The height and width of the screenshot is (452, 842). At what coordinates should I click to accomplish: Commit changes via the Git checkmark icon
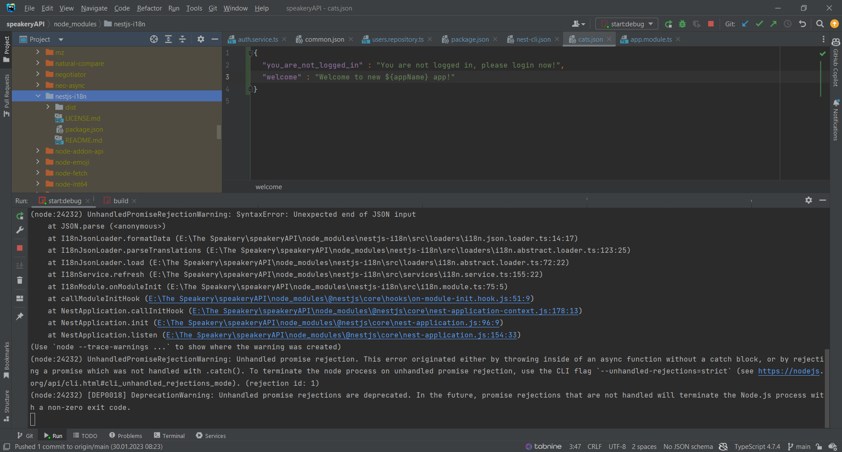click(x=759, y=24)
